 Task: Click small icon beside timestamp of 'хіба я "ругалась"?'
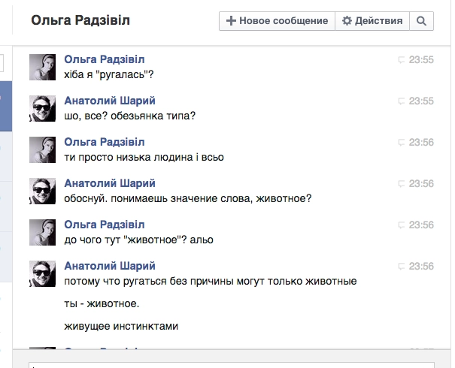401,60
